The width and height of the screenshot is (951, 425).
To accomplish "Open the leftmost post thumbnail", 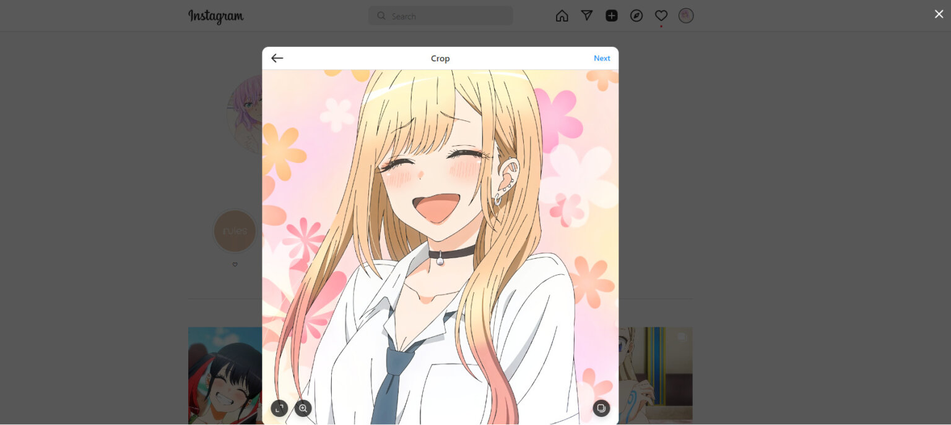I will point(225,376).
